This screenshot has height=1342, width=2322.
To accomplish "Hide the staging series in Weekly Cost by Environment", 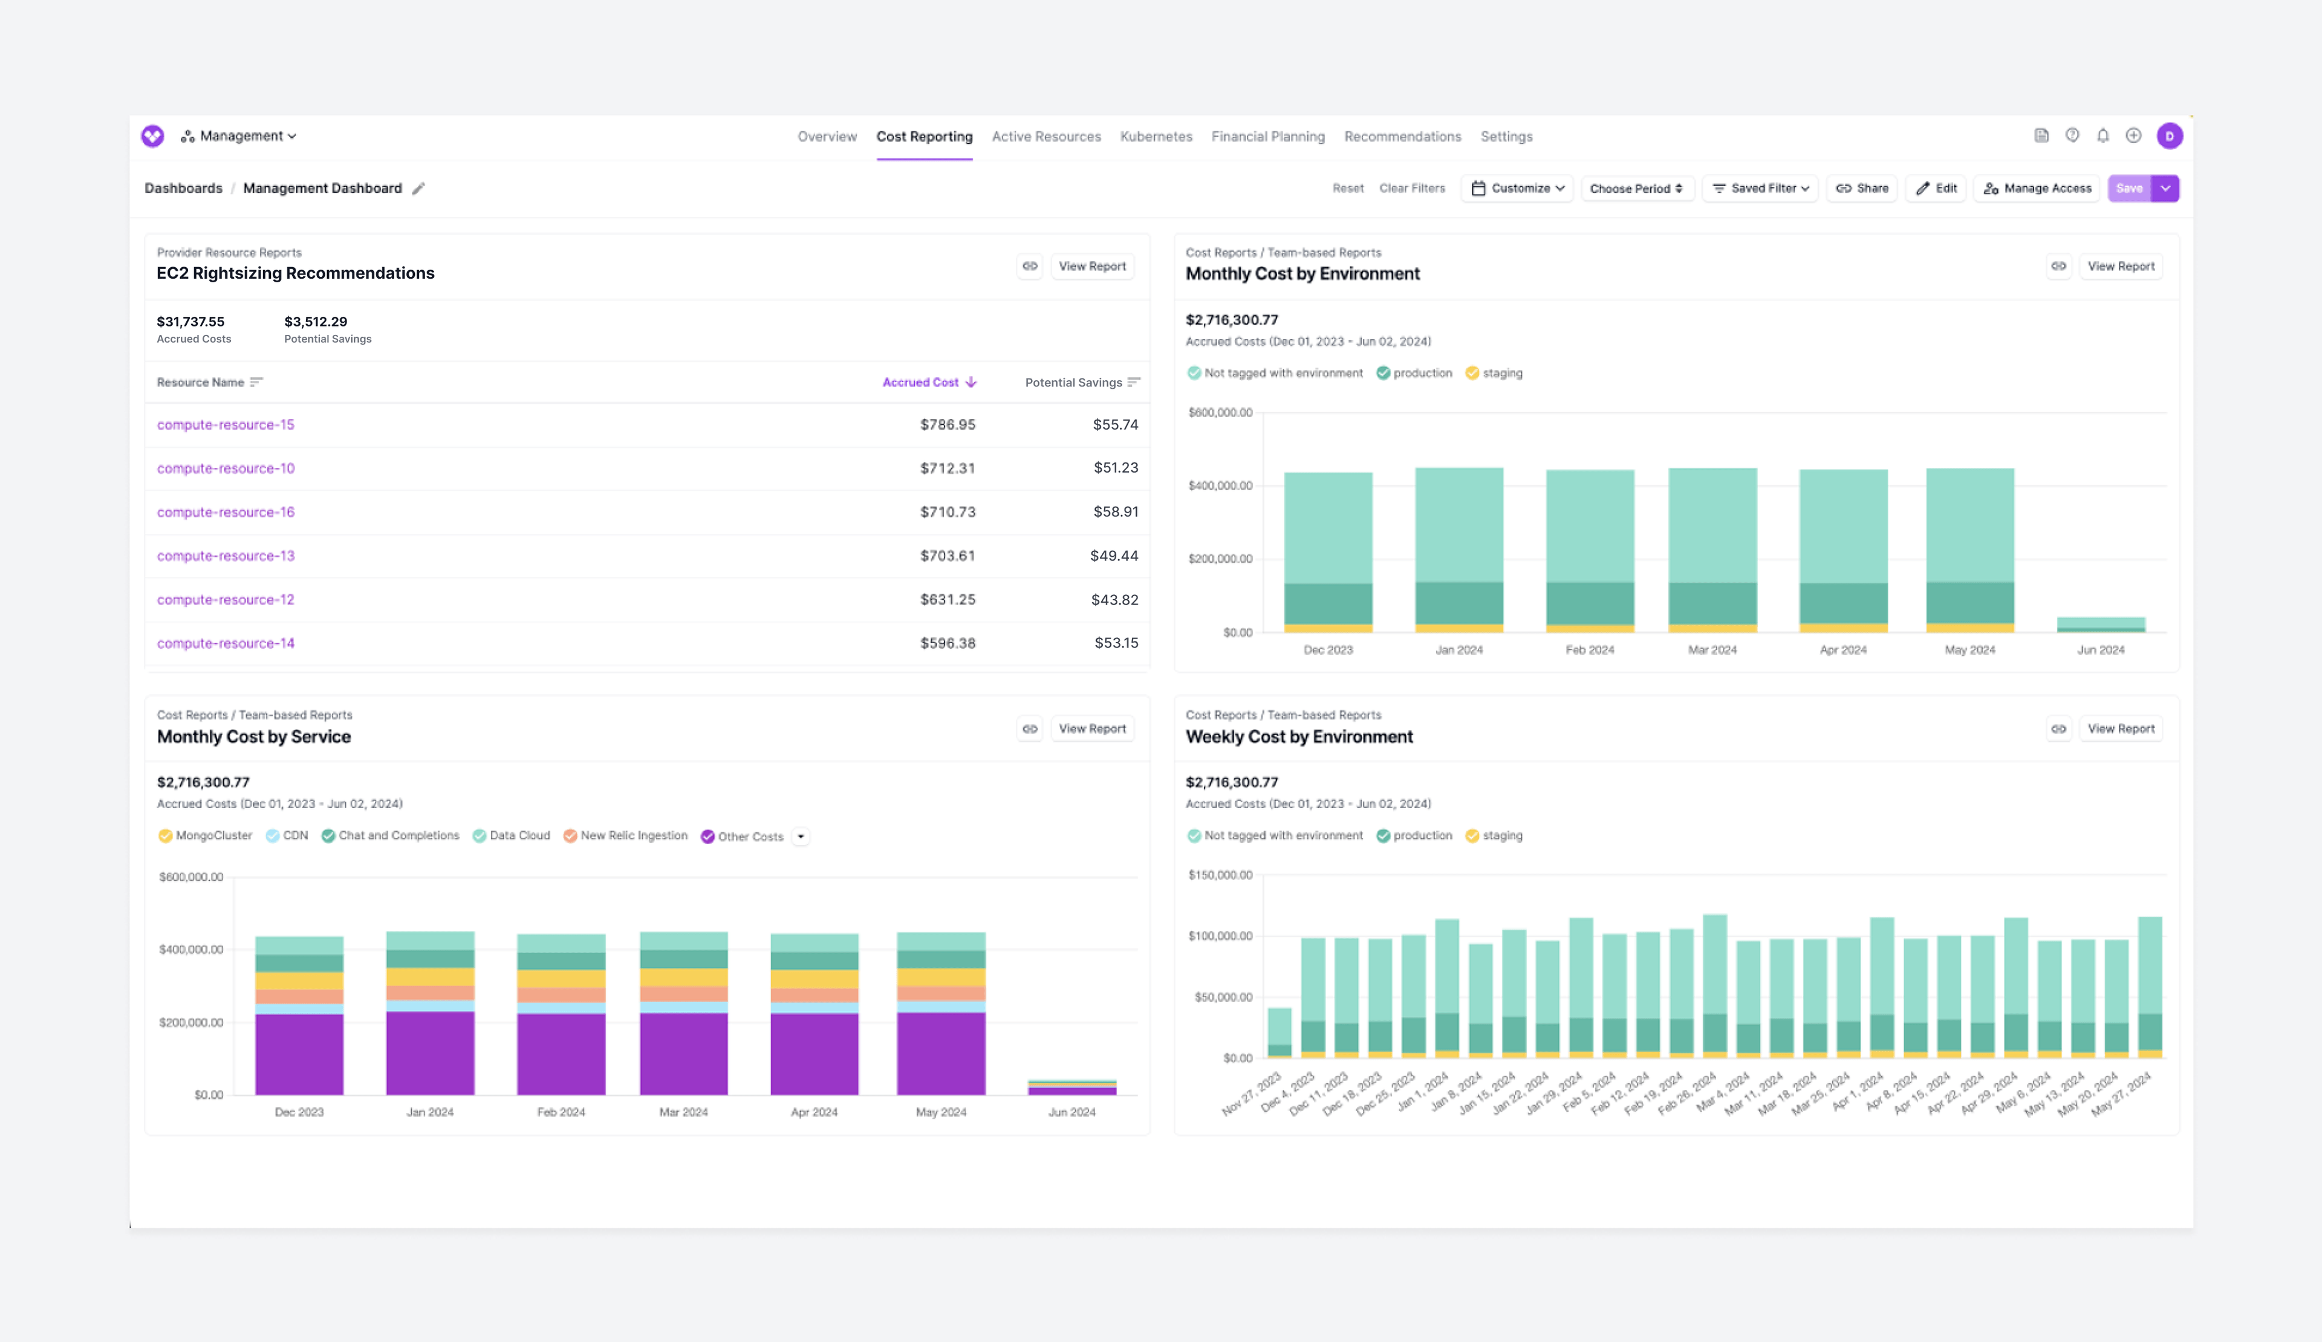I will (x=1495, y=835).
